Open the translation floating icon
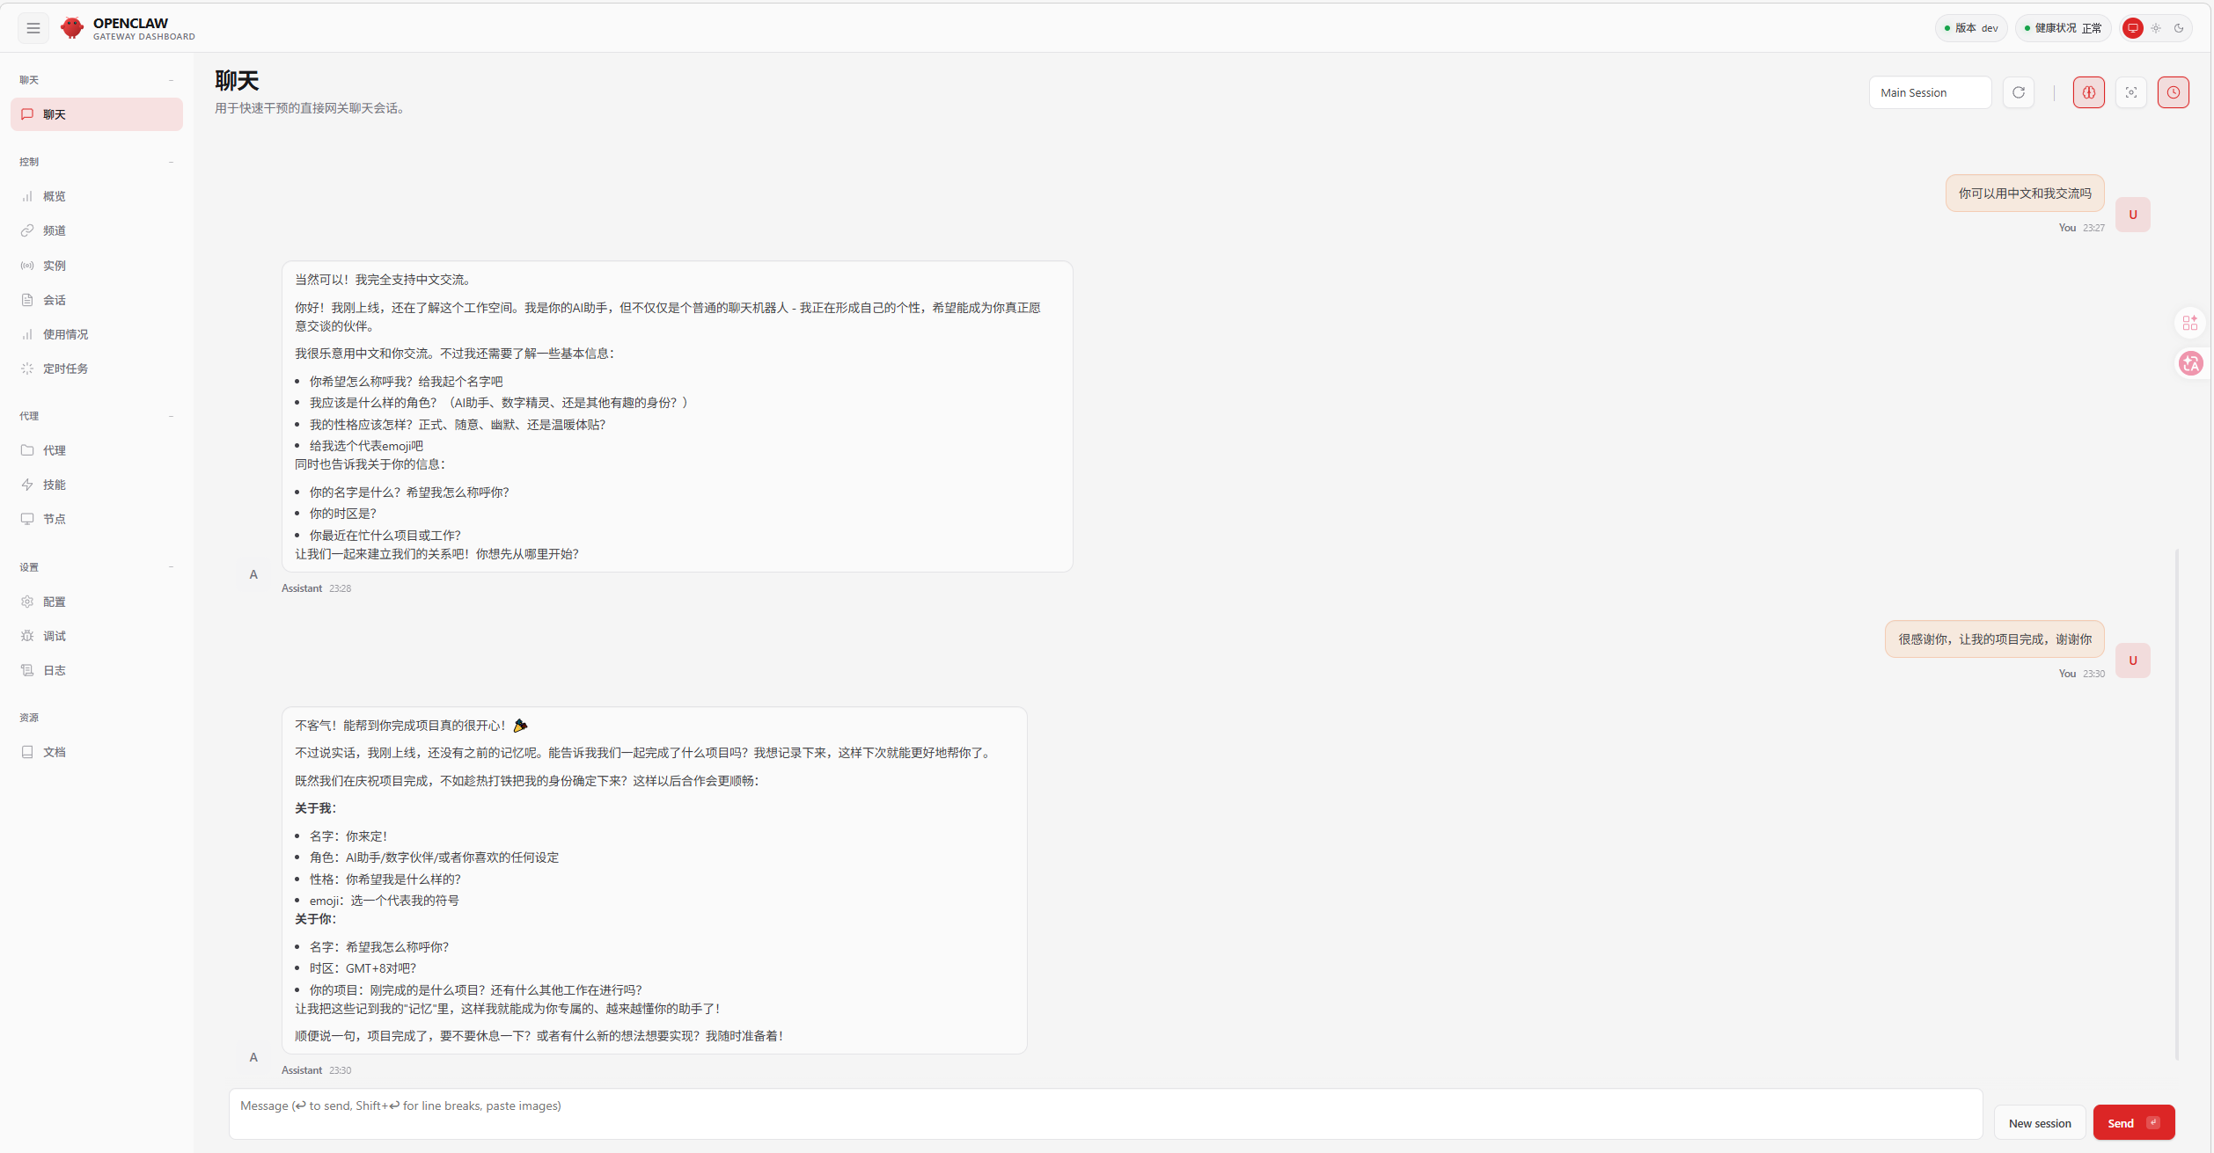The image size is (2214, 1153). tap(2190, 363)
